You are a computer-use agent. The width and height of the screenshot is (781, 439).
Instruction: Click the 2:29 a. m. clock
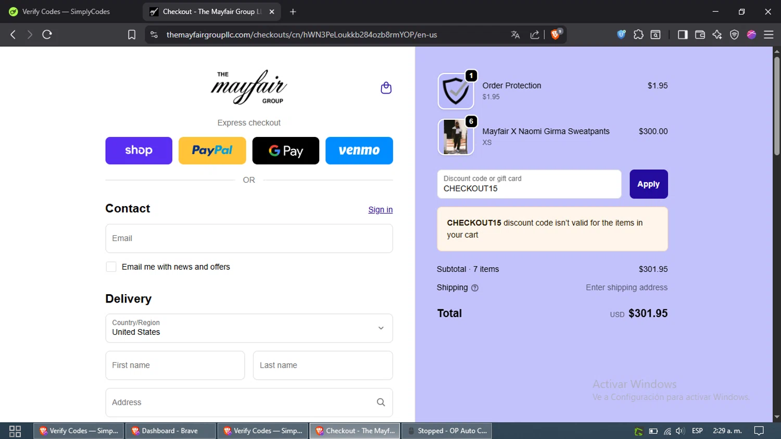coord(727,431)
